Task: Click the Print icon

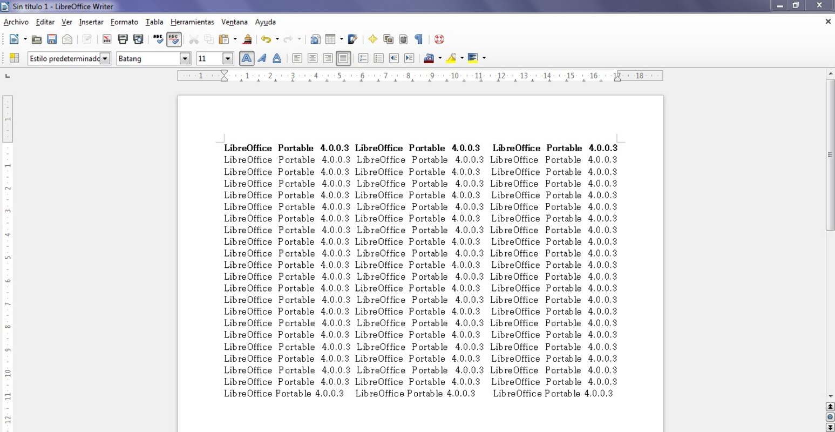Action: [x=123, y=39]
